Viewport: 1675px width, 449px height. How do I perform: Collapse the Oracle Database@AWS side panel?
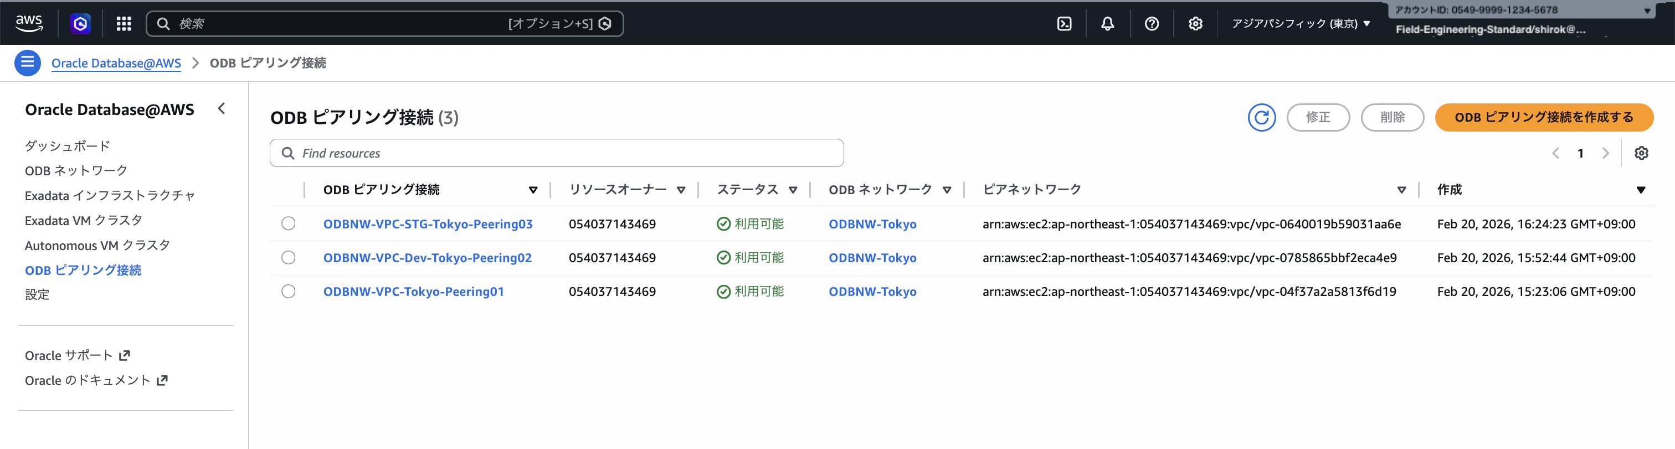click(x=222, y=108)
